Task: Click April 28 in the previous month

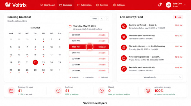Action: click(11, 39)
